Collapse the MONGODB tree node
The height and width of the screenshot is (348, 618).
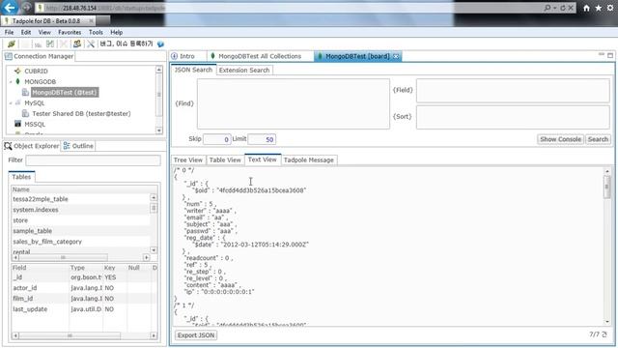click(x=11, y=81)
